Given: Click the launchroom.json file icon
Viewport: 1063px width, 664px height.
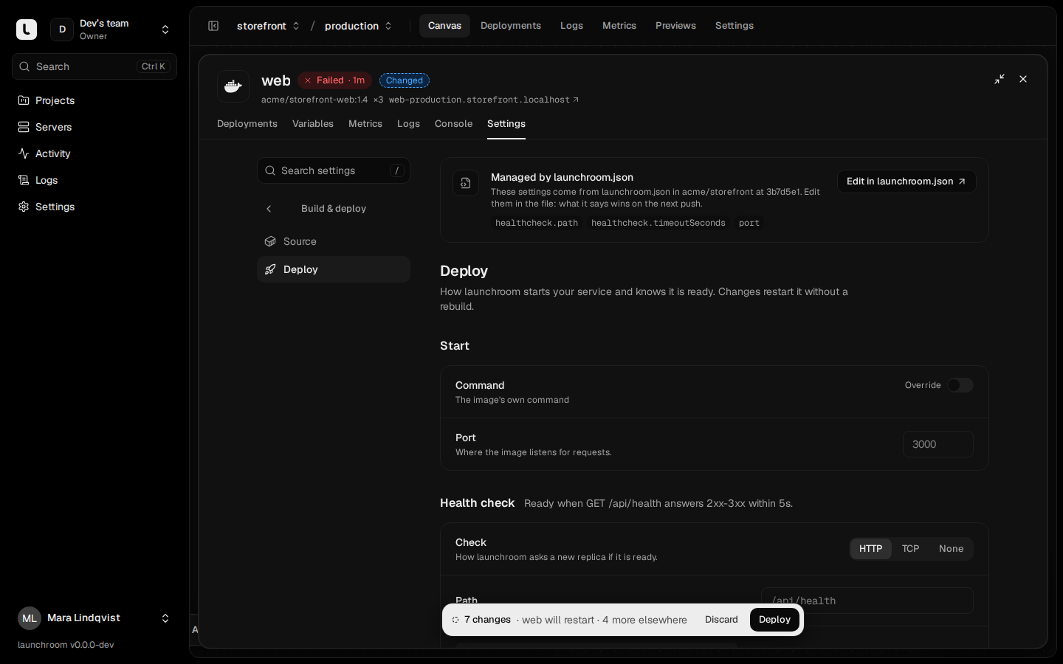Looking at the screenshot, I should tap(466, 183).
